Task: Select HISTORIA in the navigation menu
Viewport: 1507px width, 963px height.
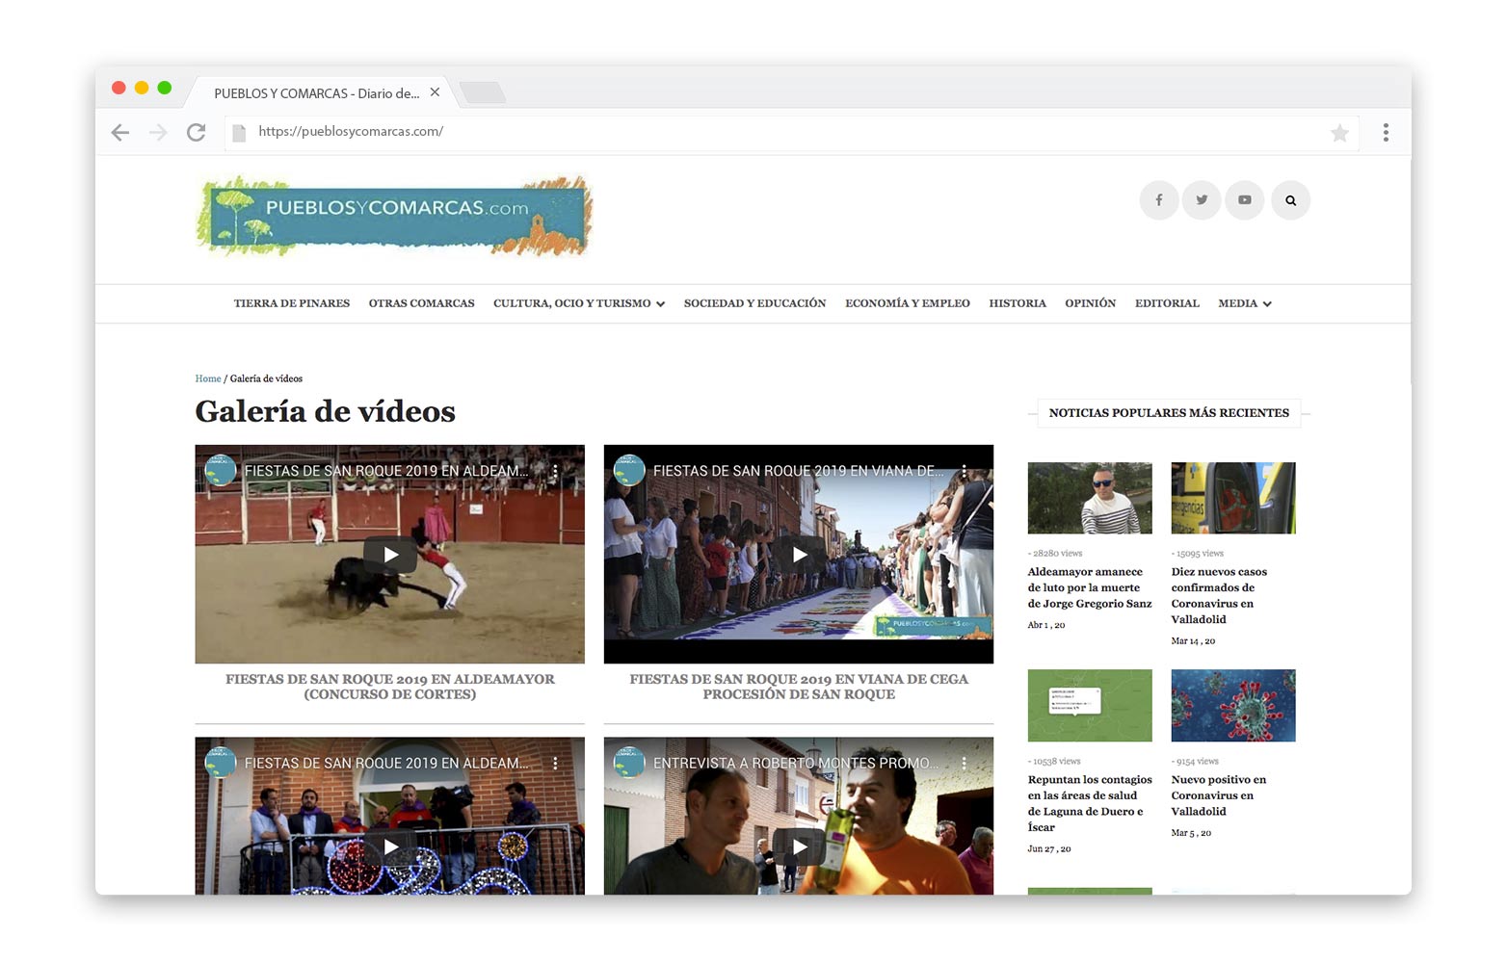Action: click(x=1018, y=303)
